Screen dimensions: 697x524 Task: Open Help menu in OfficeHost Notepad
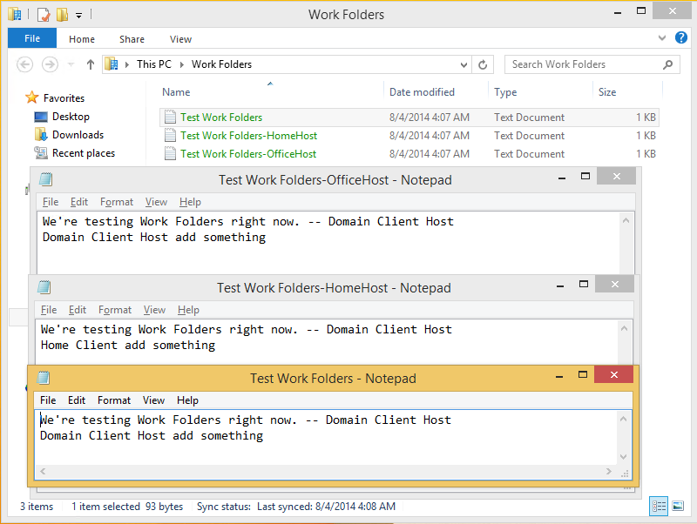point(190,202)
